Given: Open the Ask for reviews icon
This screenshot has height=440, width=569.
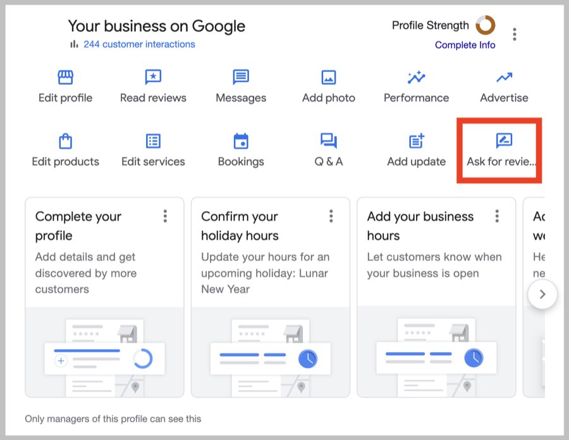Looking at the screenshot, I should point(504,141).
